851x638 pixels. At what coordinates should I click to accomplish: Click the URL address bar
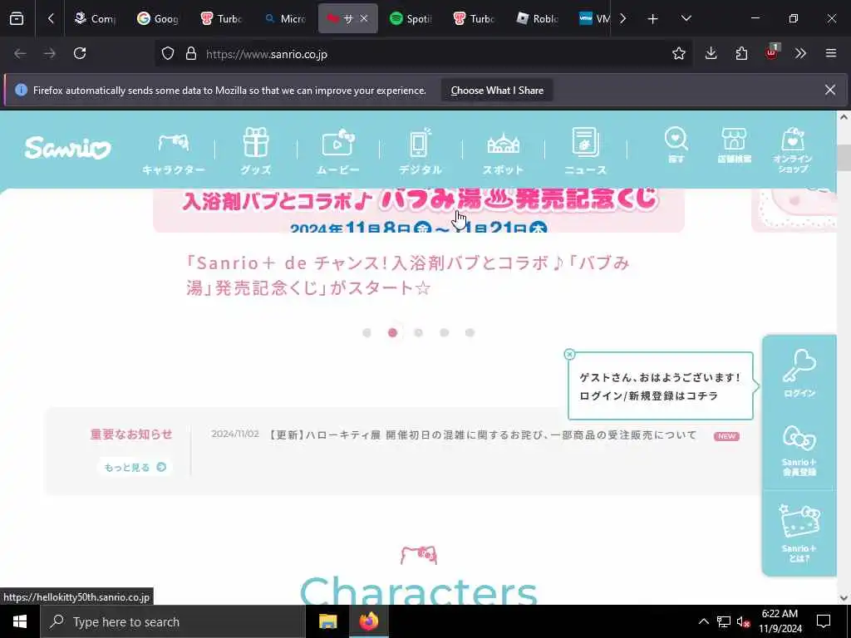pyautogui.click(x=423, y=54)
